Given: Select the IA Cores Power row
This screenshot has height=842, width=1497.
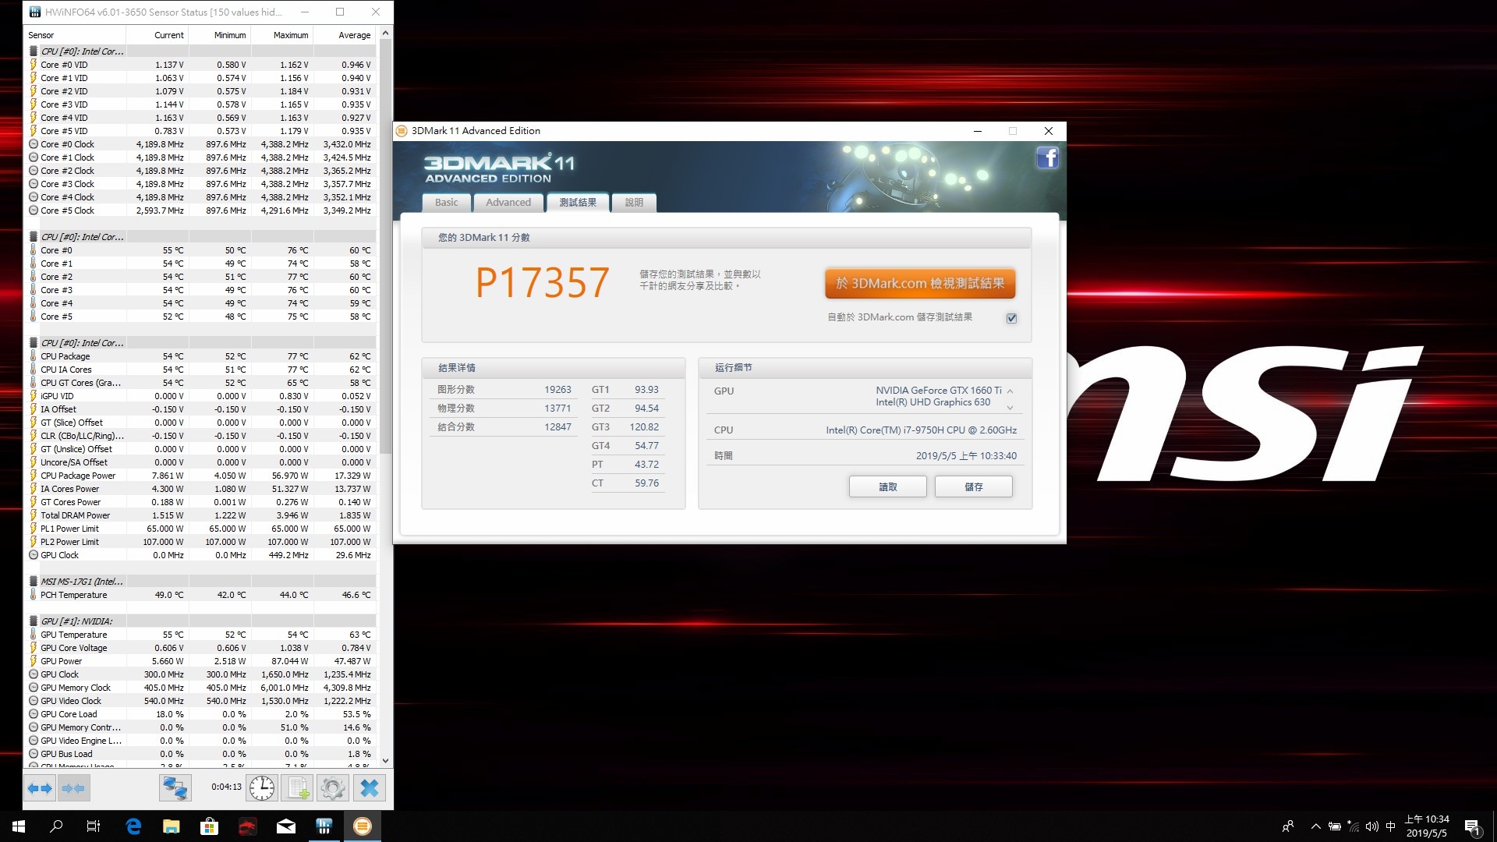Looking at the screenshot, I should point(200,489).
